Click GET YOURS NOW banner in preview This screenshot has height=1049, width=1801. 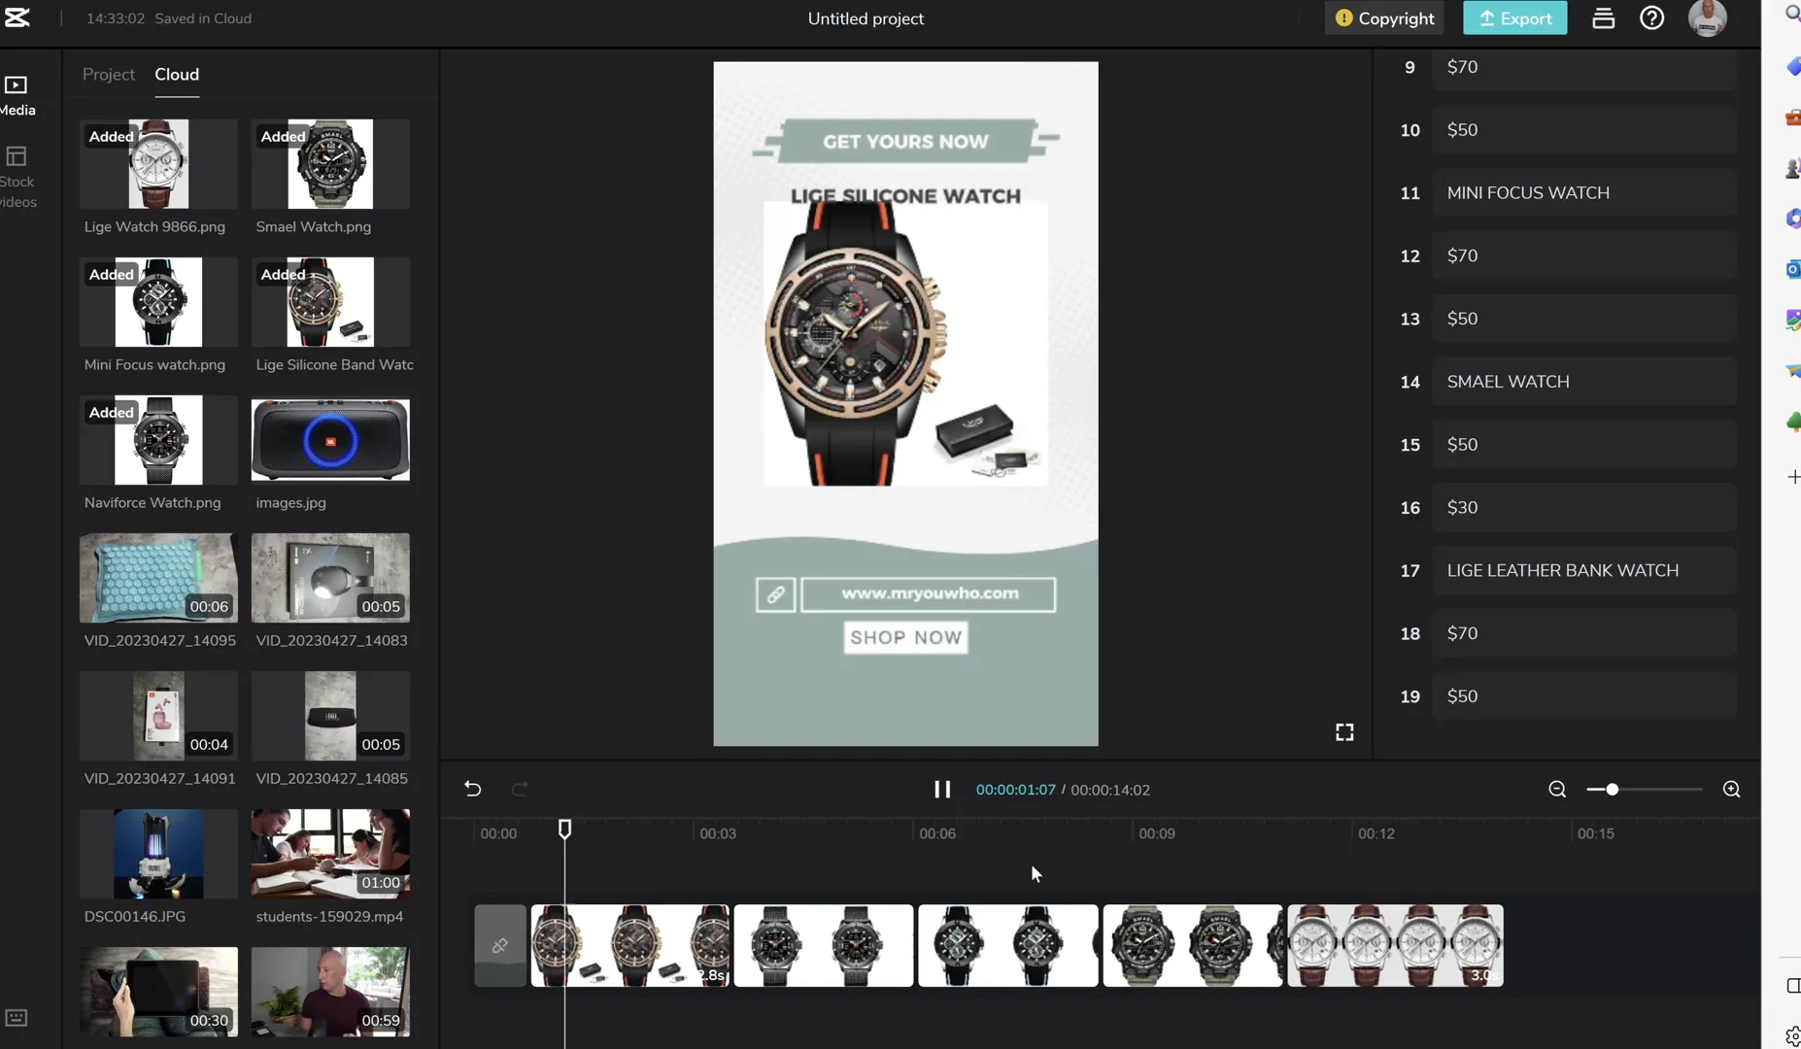pos(905,142)
